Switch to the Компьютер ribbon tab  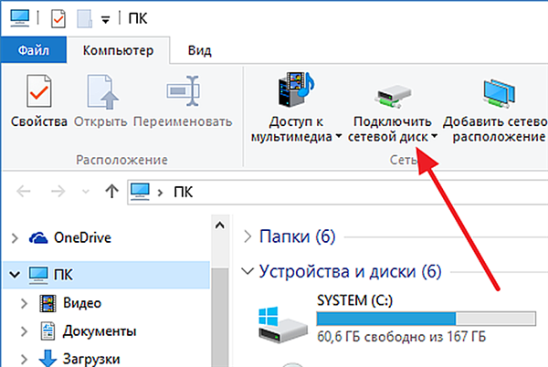pyautogui.click(x=118, y=50)
